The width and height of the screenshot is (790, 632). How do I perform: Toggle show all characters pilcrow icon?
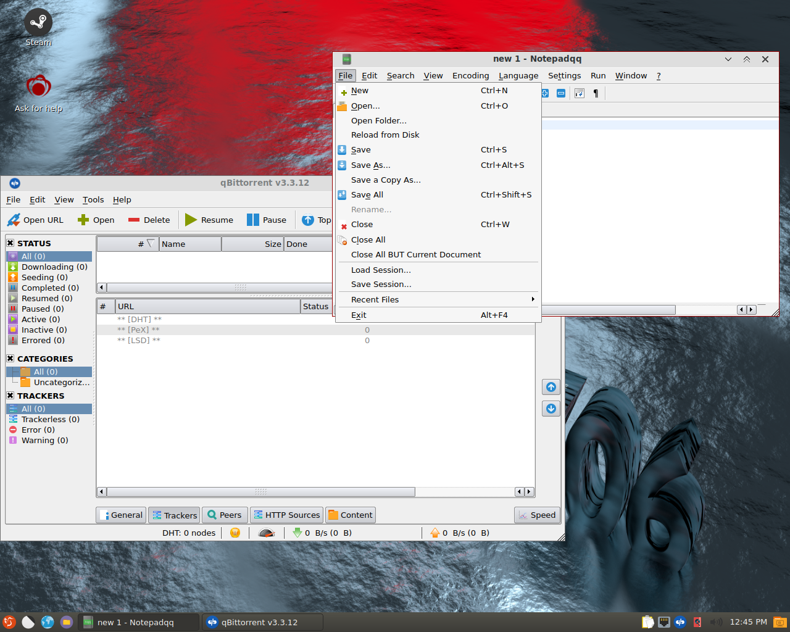596,93
